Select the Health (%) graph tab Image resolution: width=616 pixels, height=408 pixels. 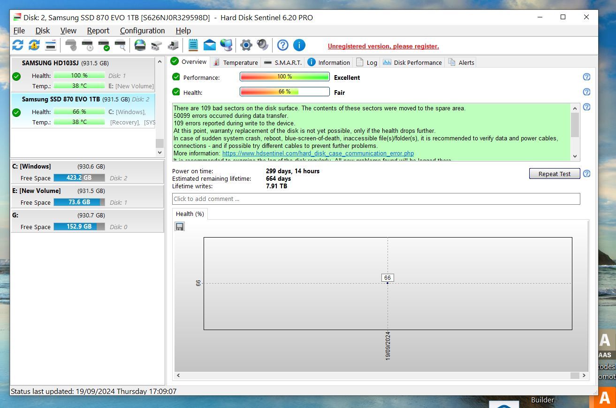pyautogui.click(x=190, y=214)
